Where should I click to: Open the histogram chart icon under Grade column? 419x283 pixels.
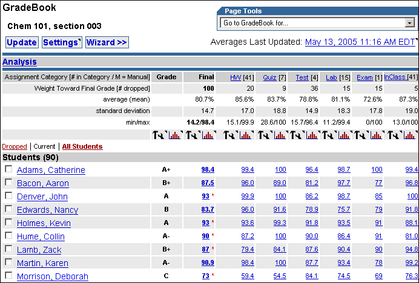click(175, 135)
